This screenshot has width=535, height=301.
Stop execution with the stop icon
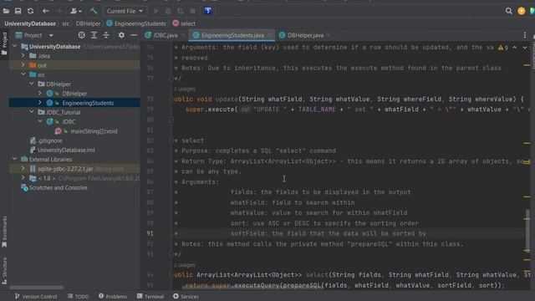pyautogui.click(x=193, y=11)
